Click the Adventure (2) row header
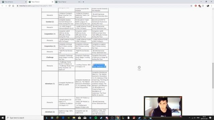 pyautogui.click(x=50, y=112)
